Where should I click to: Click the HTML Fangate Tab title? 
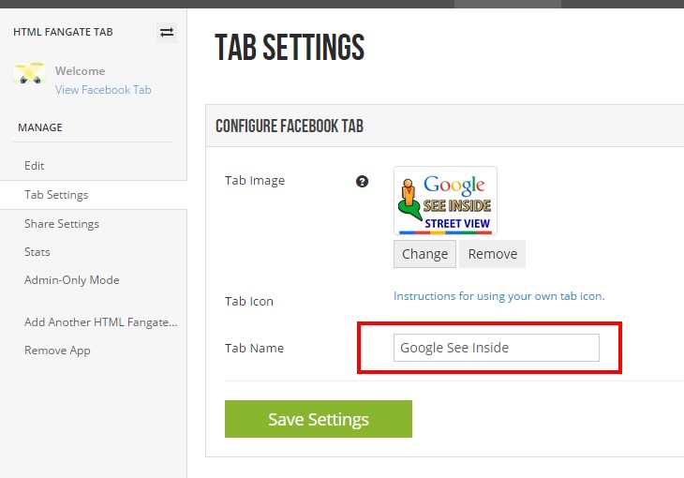[x=64, y=32]
